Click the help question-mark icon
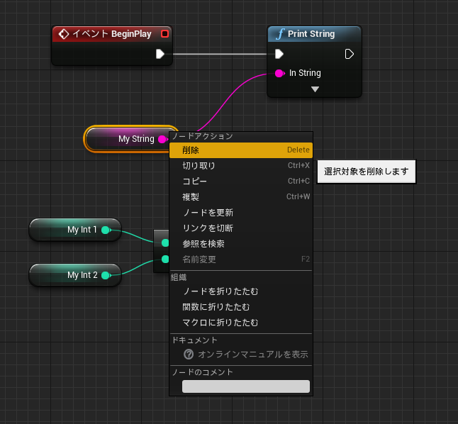The height and width of the screenshot is (424, 458). coord(189,355)
